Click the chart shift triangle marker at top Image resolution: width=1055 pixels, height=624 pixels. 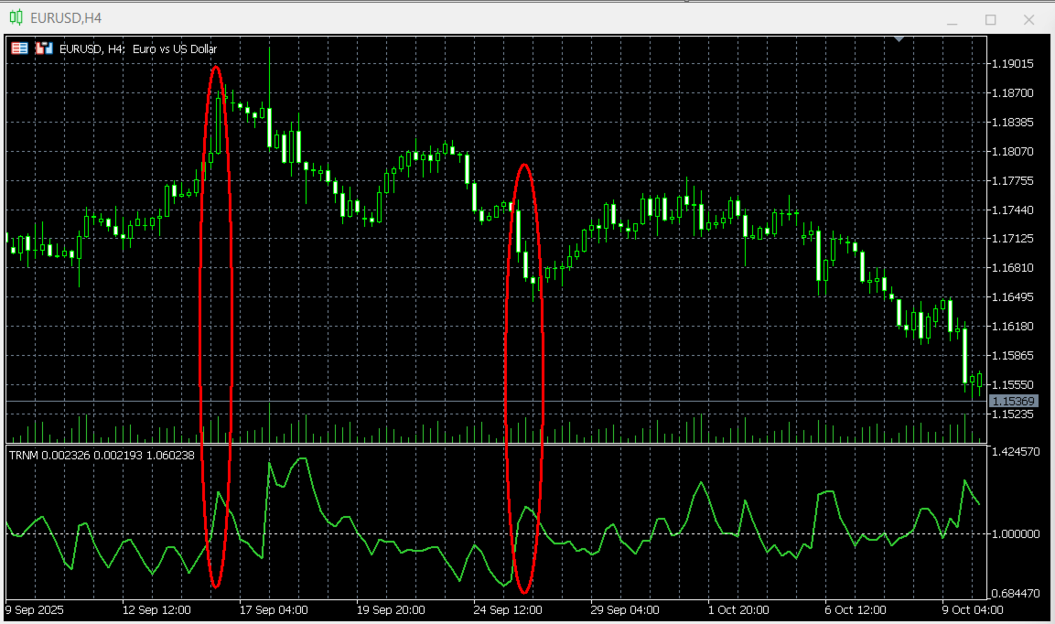click(x=899, y=39)
